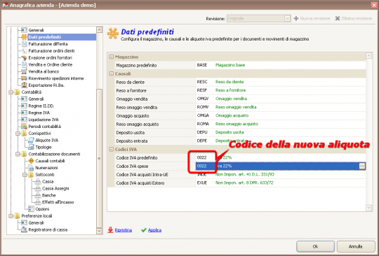Click the Applica link
The width and height of the screenshot is (379, 256).
pos(154,230)
